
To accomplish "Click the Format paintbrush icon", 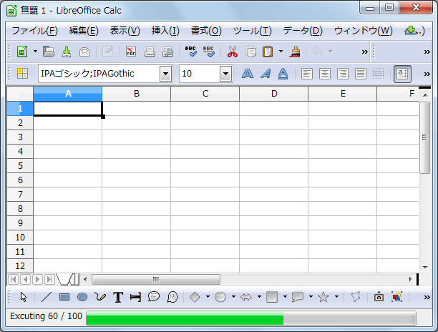I will coord(295,52).
